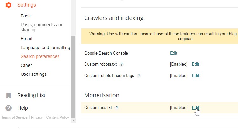Click help icon beside Custom ads.txt
The height and width of the screenshot is (129, 238).
pyautogui.click(x=117, y=108)
